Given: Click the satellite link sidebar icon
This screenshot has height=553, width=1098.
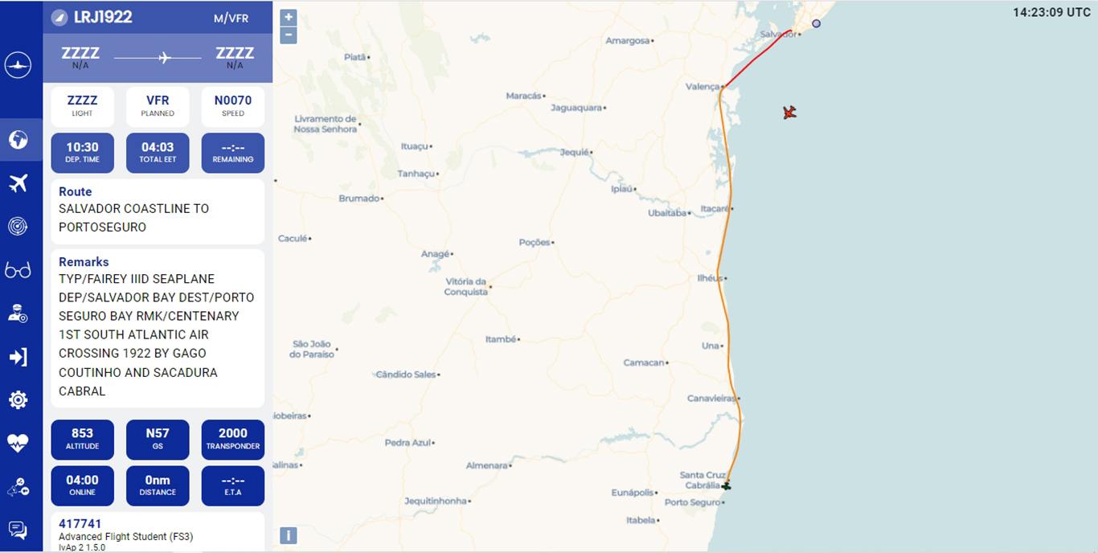Looking at the screenshot, I should click(18, 486).
